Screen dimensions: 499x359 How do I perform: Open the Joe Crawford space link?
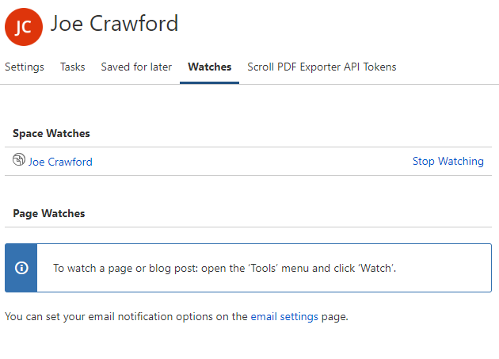tap(60, 162)
